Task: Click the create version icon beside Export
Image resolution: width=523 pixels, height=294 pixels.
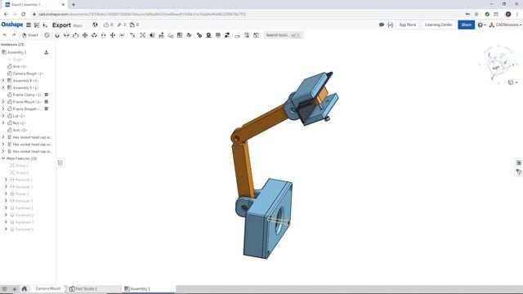Action: [45, 24]
